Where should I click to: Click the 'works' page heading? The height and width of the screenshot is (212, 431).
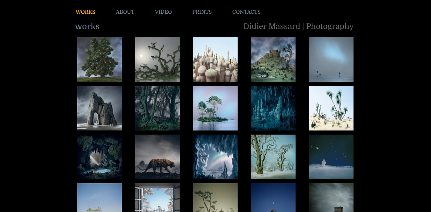click(x=87, y=26)
